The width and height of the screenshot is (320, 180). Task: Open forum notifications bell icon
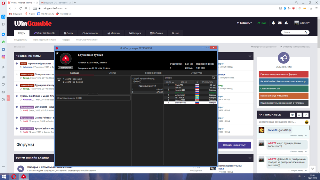pyautogui.click(x=273, y=23)
